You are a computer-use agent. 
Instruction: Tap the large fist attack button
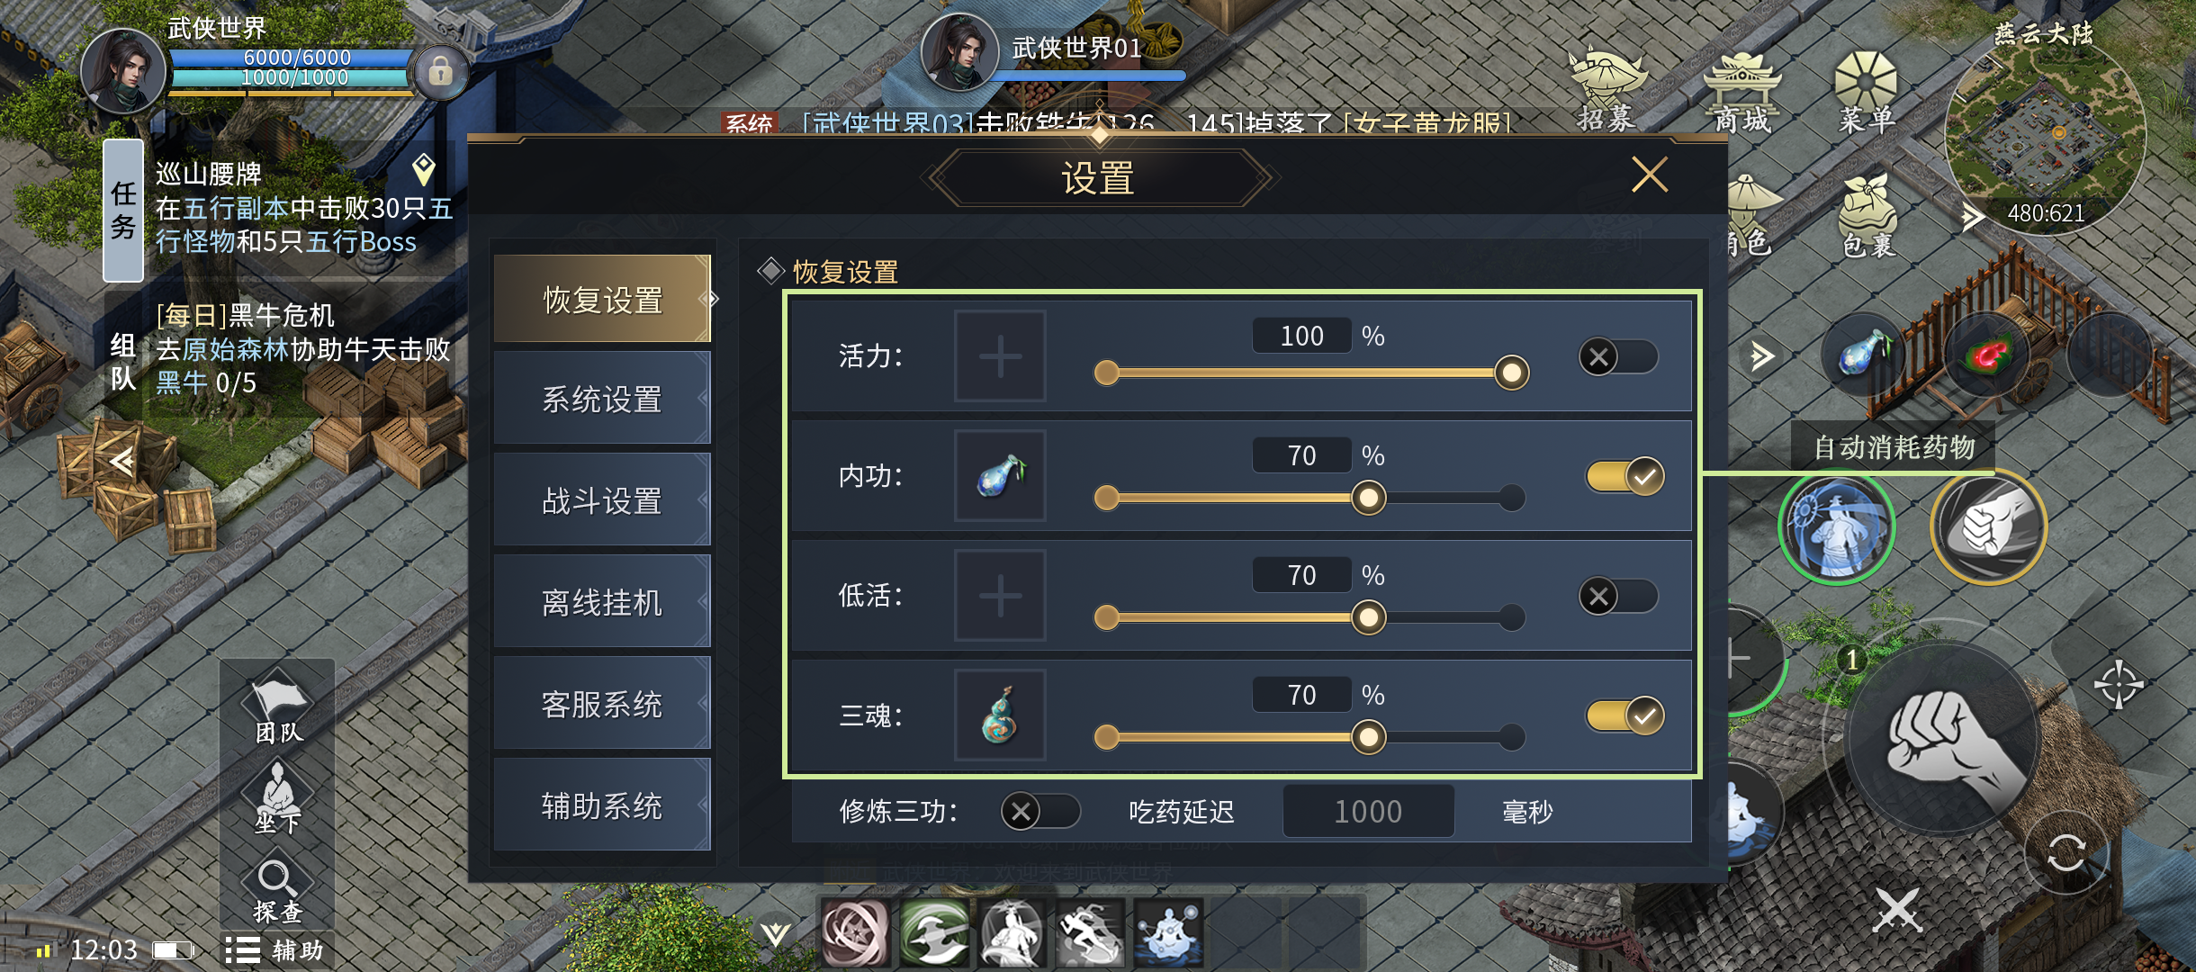1944,738
